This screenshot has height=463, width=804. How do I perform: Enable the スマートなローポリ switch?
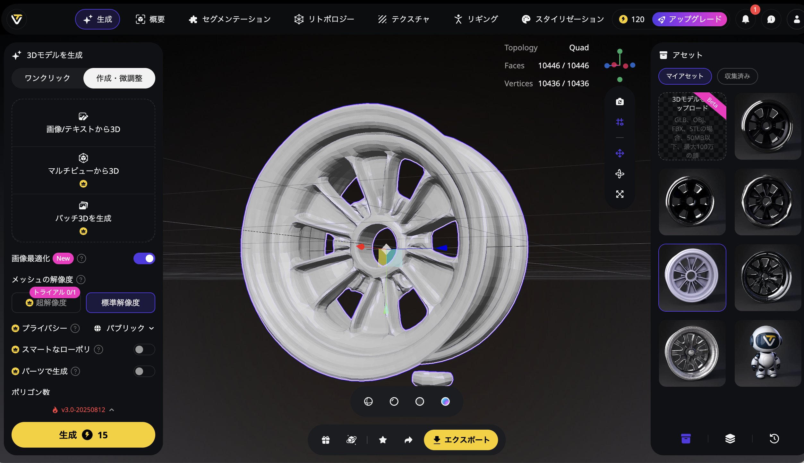click(144, 349)
